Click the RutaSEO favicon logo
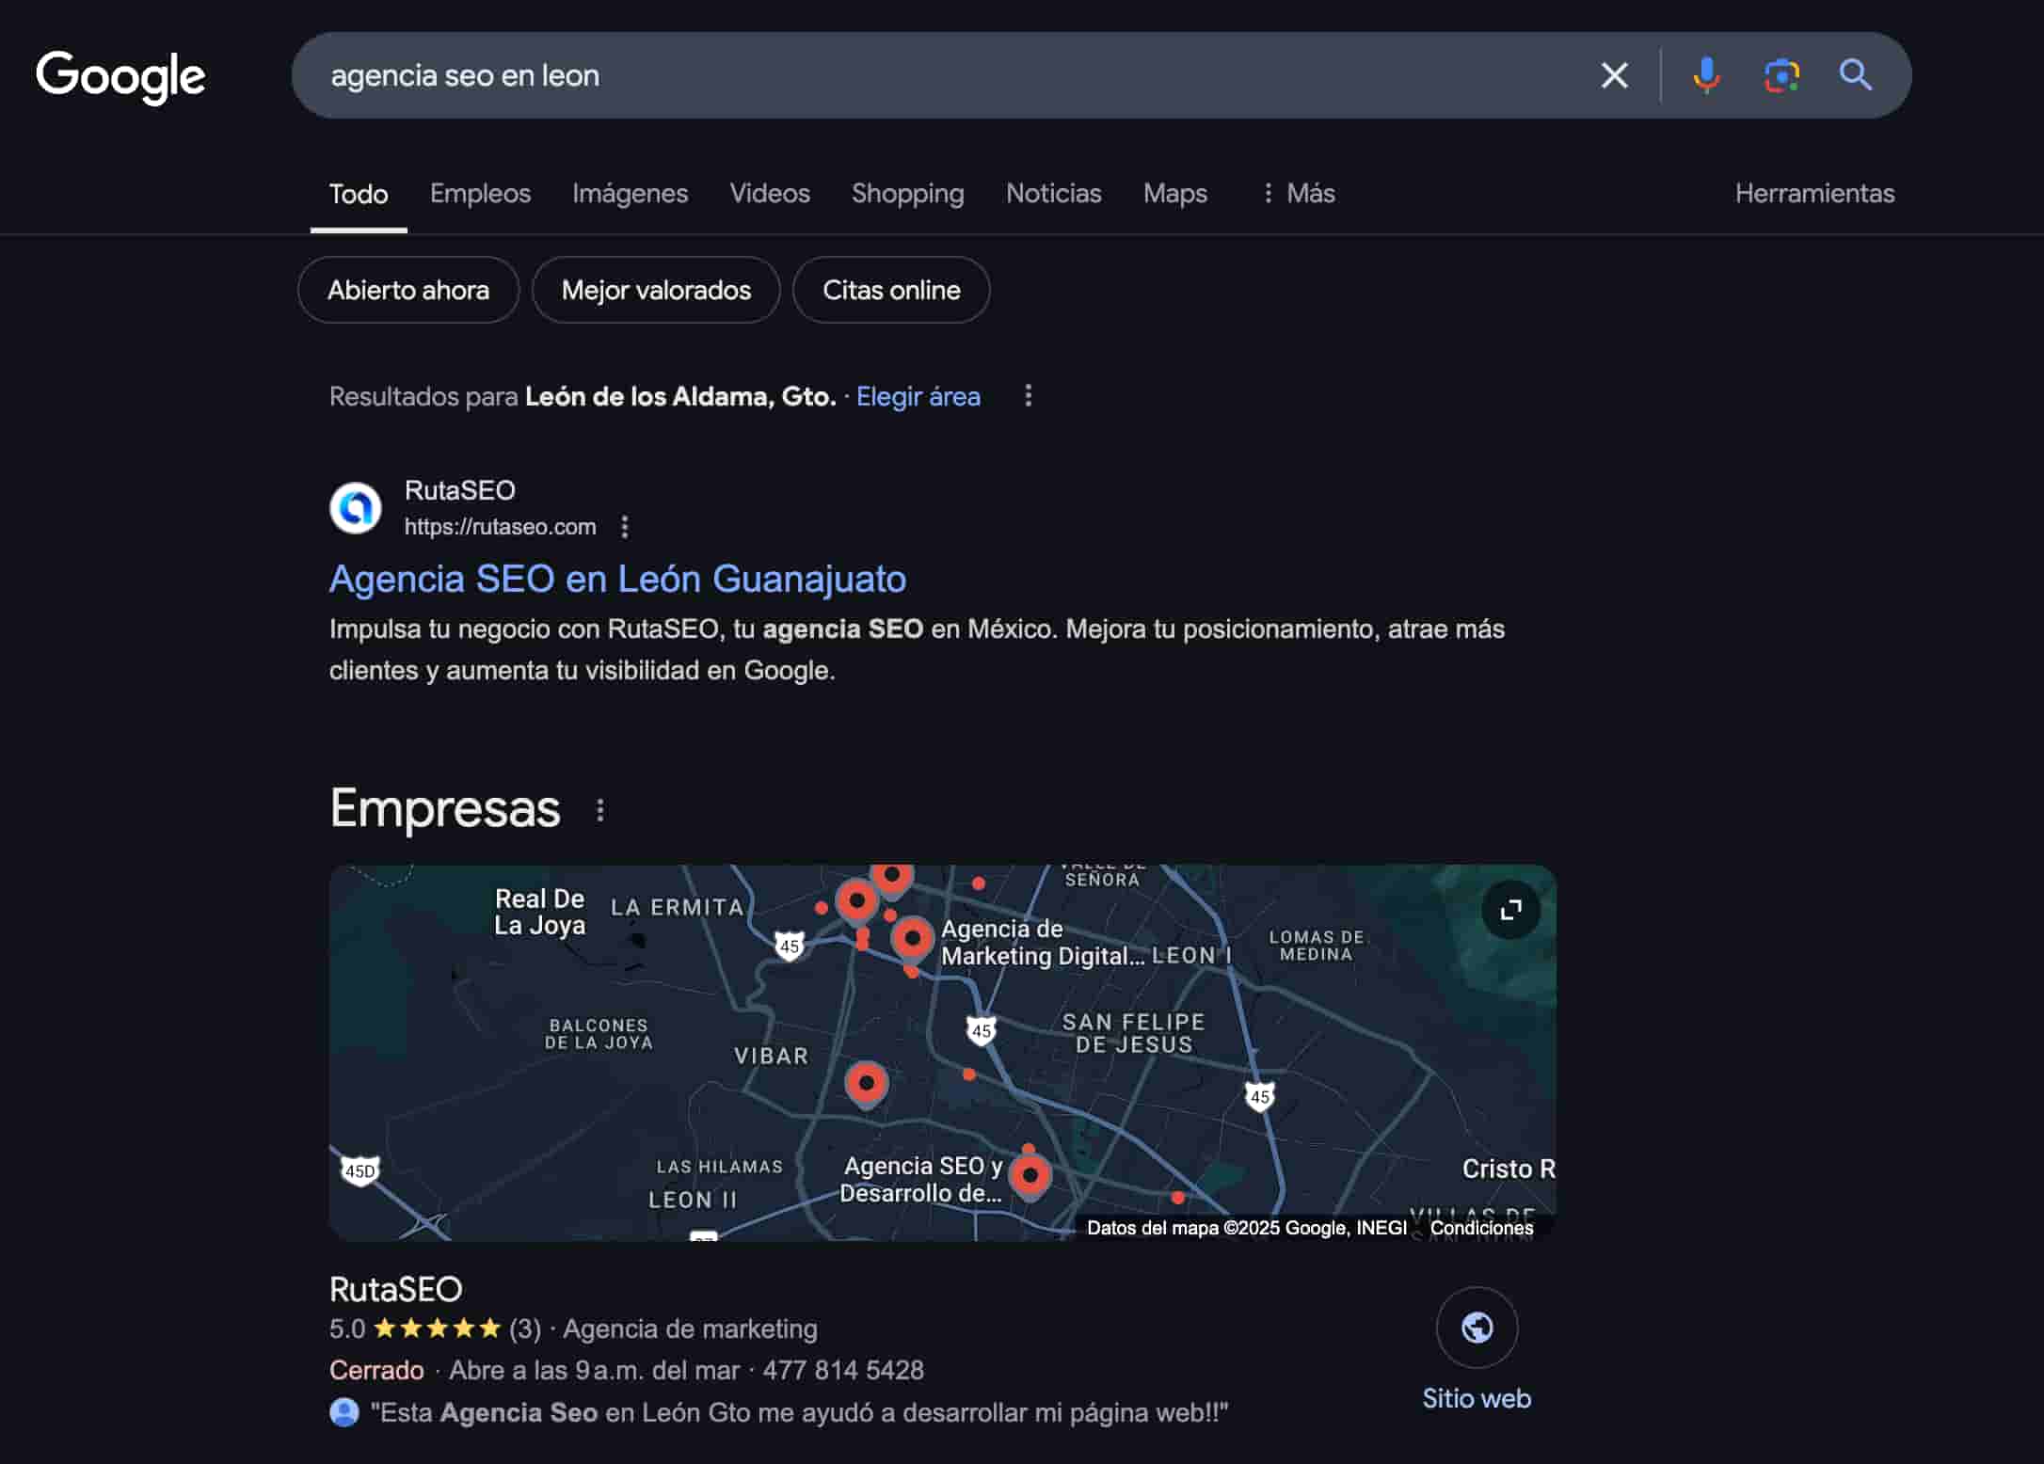Image resolution: width=2044 pixels, height=1464 pixels. coord(356,508)
